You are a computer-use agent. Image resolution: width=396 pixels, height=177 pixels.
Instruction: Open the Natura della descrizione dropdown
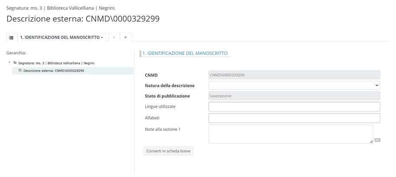click(x=294, y=85)
